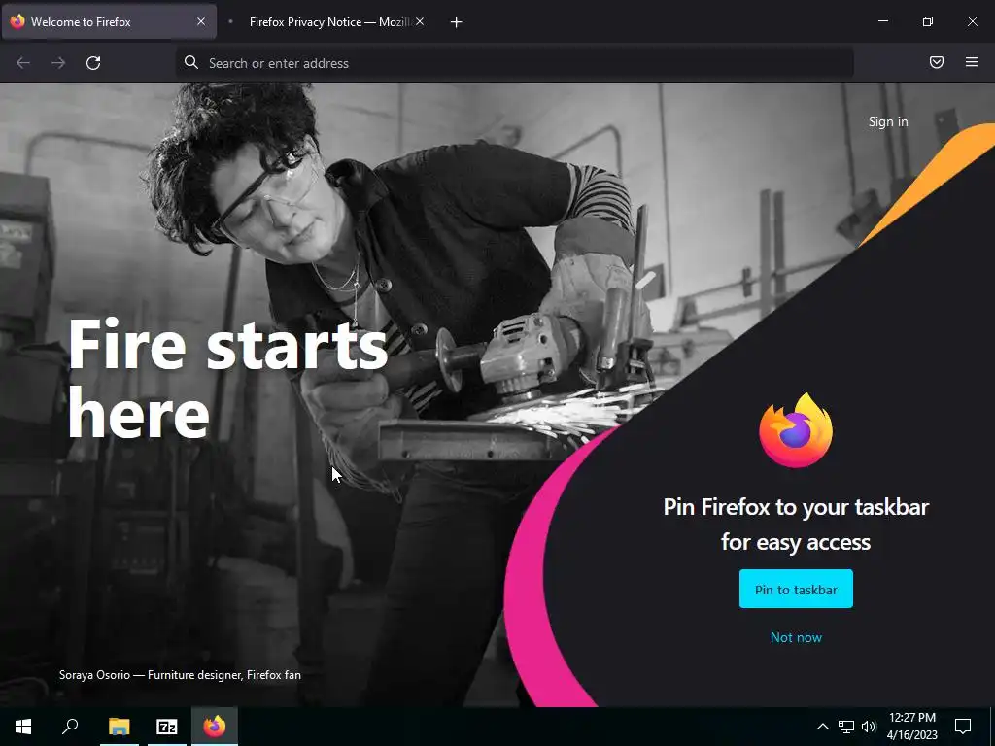Open network status in system tray
995x746 pixels.
[x=846, y=727]
